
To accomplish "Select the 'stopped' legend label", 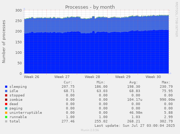I will 17,95.
